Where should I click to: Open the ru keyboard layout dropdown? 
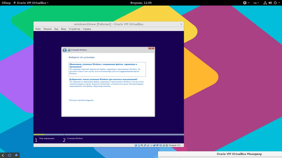[256, 3]
